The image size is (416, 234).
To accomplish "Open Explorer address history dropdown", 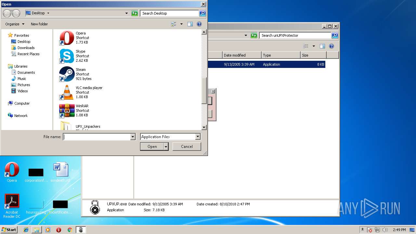I will [246, 35].
